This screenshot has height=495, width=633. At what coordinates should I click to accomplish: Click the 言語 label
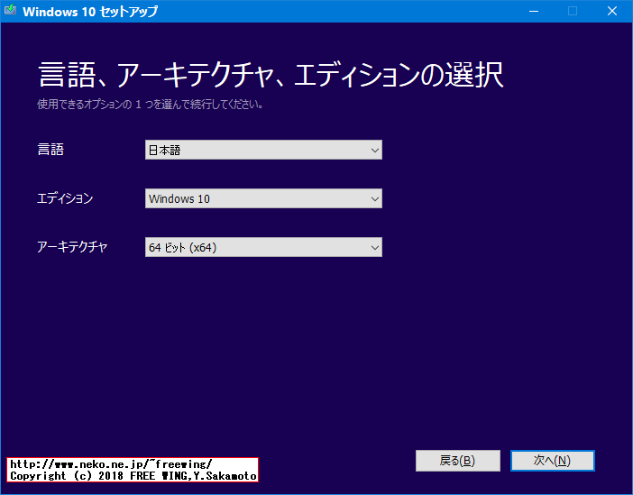tap(50, 150)
